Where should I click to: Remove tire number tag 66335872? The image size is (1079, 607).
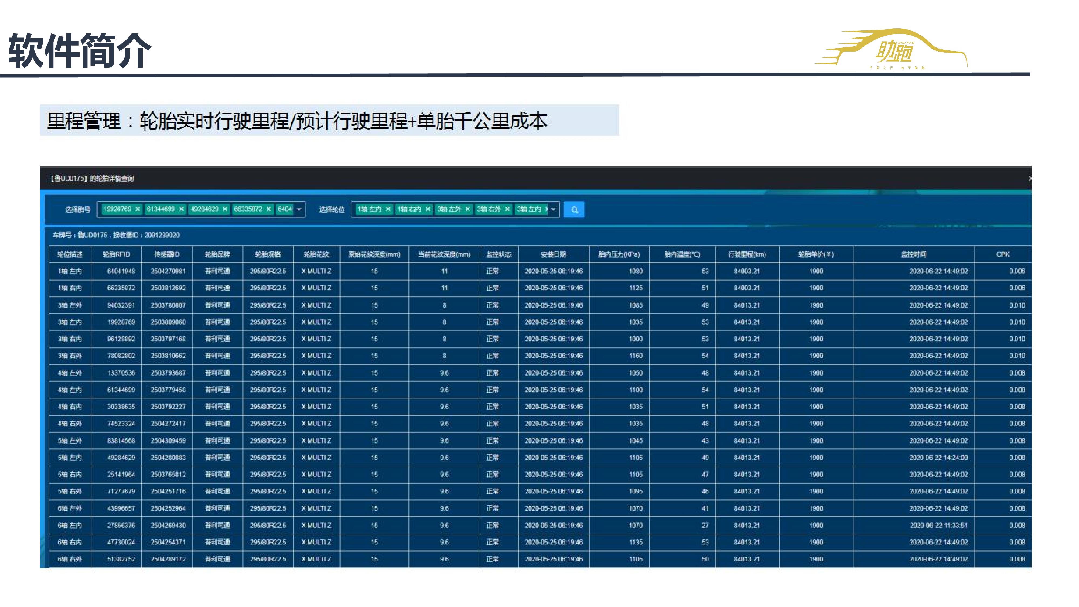click(x=268, y=209)
